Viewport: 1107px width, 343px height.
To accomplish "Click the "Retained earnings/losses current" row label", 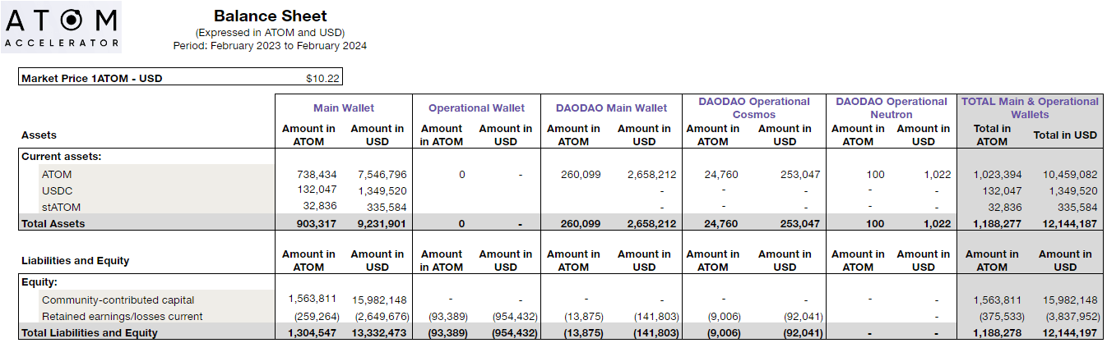I will coord(122,317).
